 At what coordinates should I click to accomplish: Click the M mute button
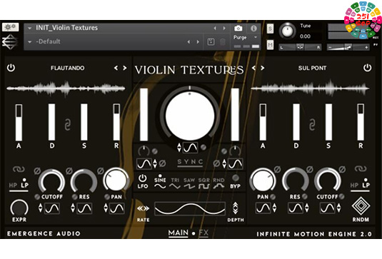click(x=270, y=45)
